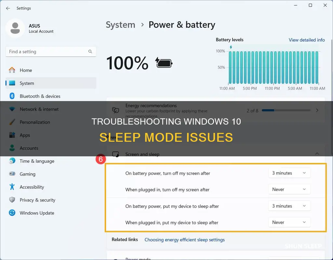Click the search magnifier icon
This screenshot has height=260, width=333.
tap(90, 52)
